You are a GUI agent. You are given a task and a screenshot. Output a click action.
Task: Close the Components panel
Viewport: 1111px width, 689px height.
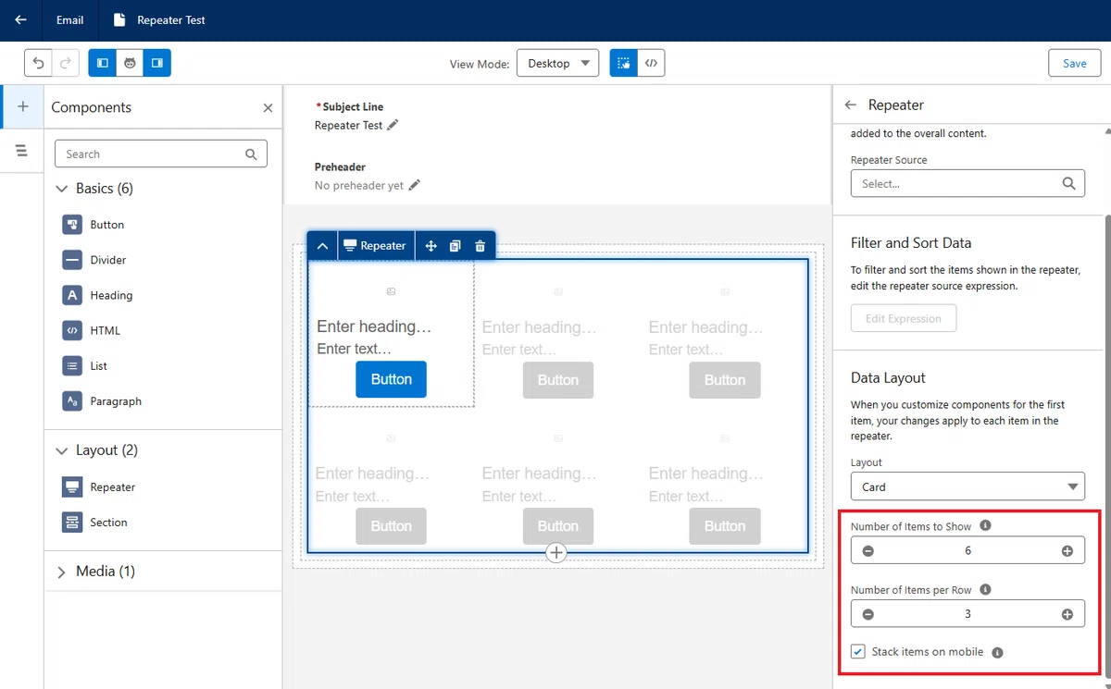pos(268,107)
